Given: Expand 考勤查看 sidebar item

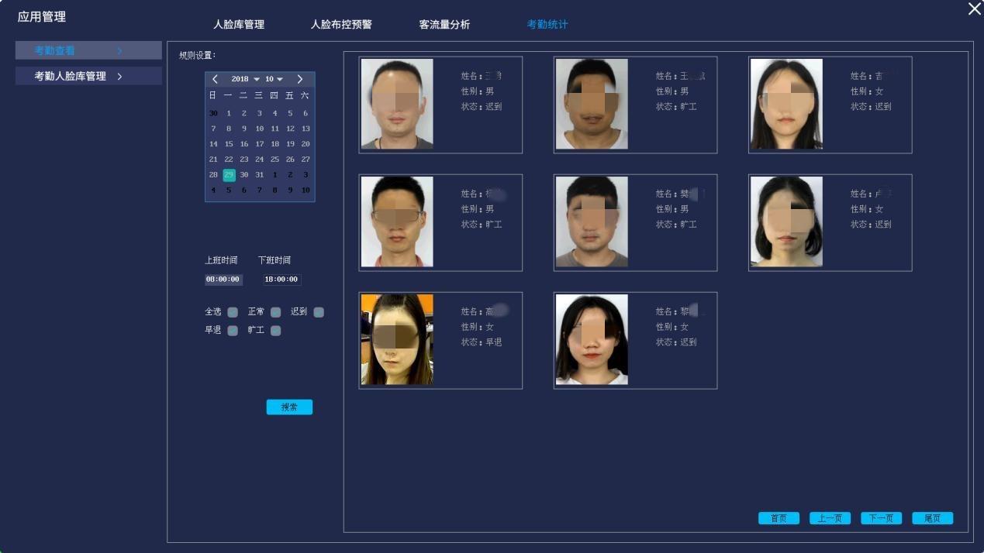Looking at the screenshot, I should tap(88, 50).
